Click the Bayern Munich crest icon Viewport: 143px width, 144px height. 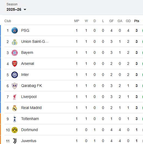coord(15,53)
